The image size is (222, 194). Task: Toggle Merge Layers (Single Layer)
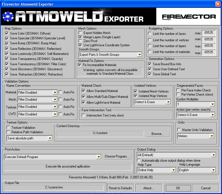[x=80, y=37]
